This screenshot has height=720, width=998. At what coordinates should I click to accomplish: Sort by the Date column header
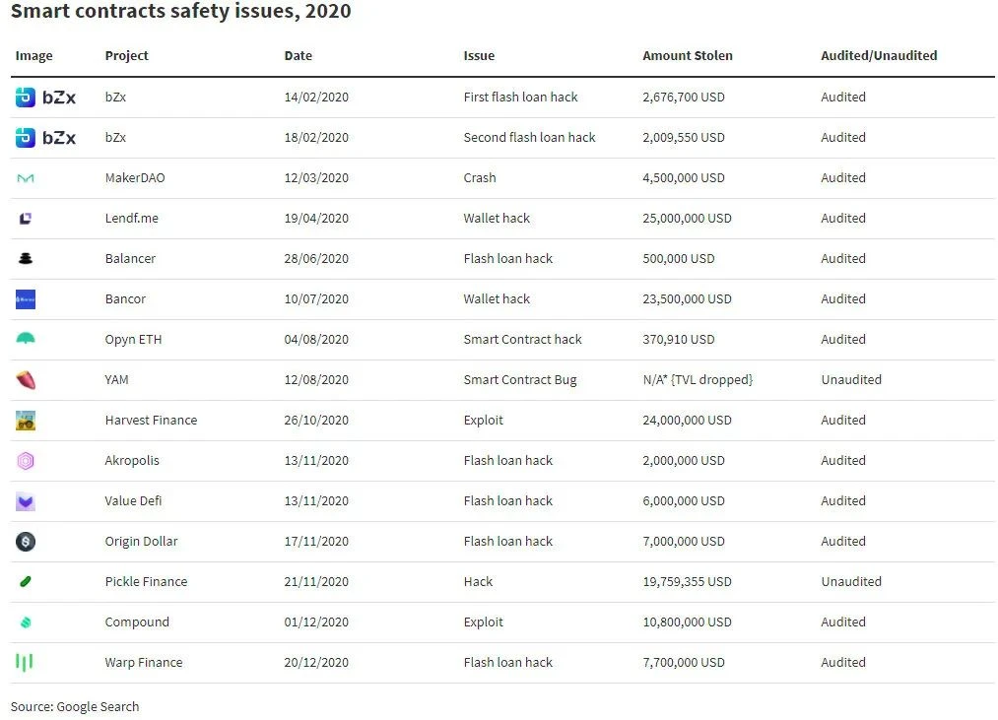tap(298, 56)
